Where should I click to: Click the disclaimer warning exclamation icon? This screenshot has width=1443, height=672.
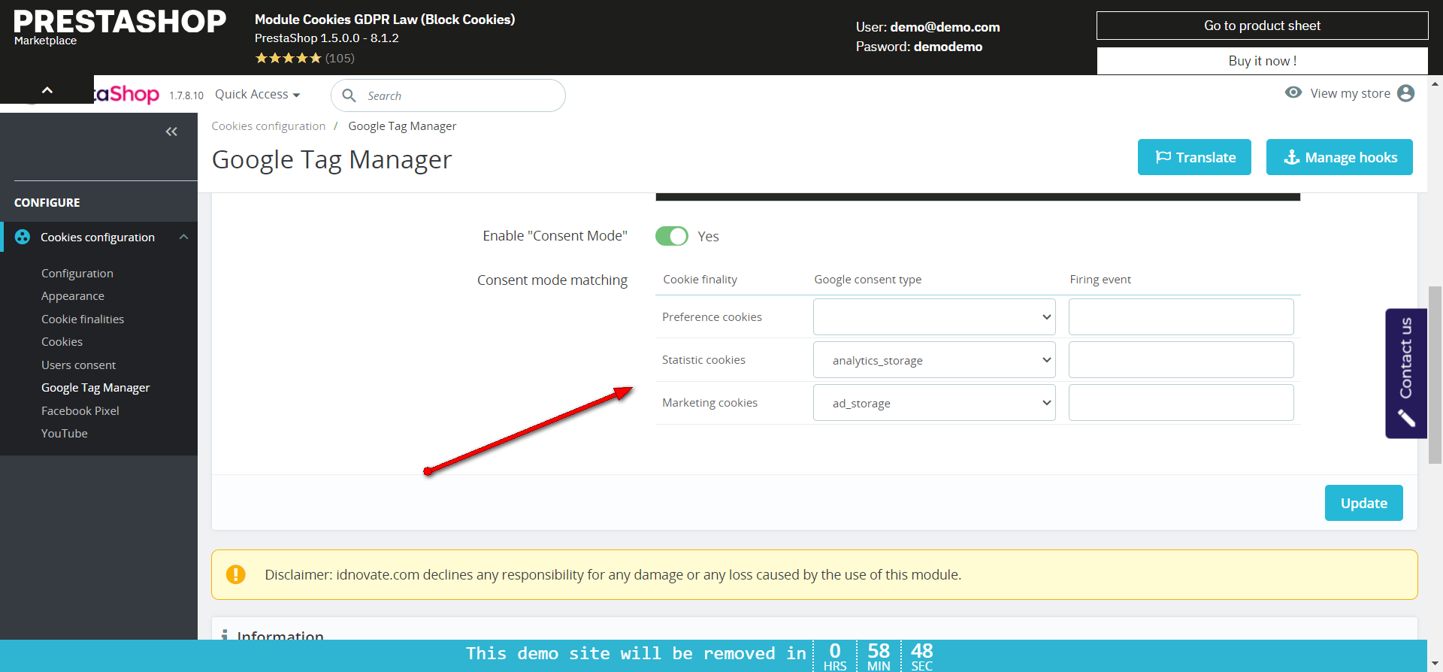tap(235, 574)
